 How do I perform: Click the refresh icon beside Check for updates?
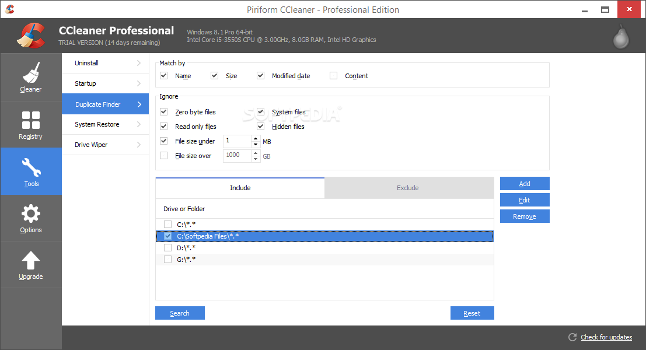click(x=572, y=337)
